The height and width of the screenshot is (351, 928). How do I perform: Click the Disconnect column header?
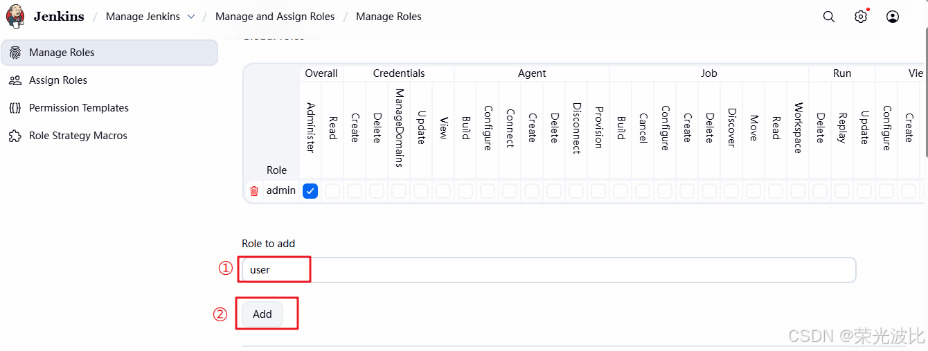pyautogui.click(x=576, y=128)
